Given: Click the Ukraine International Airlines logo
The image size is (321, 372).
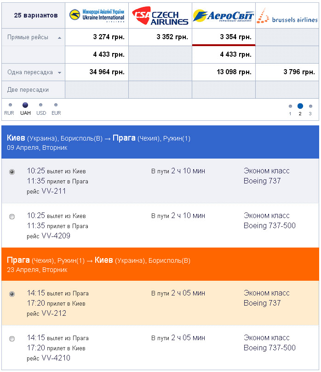Looking at the screenshot, I should [x=97, y=15].
